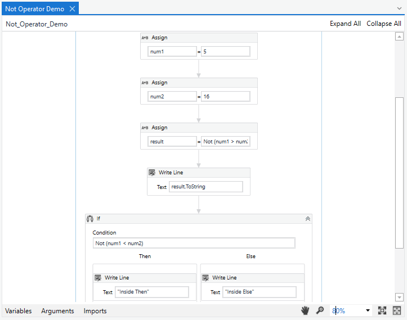Click the "Inside Else" text field
The height and width of the screenshot is (320, 407).
click(x=260, y=292)
